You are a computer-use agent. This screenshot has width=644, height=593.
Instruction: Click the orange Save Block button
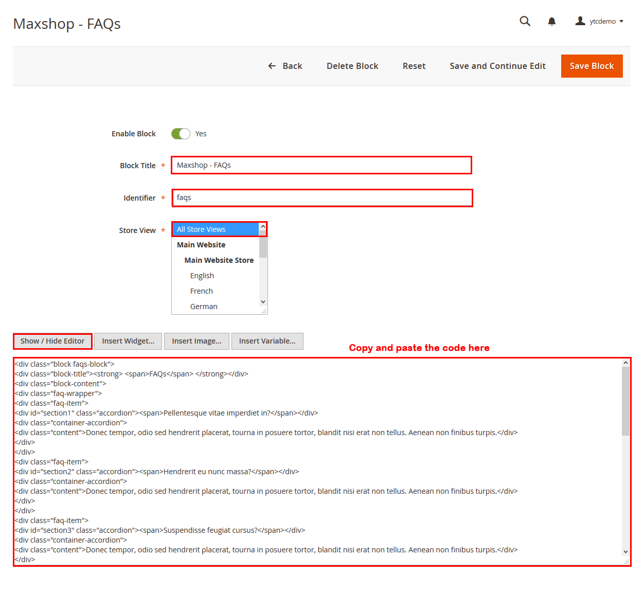(592, 66)
